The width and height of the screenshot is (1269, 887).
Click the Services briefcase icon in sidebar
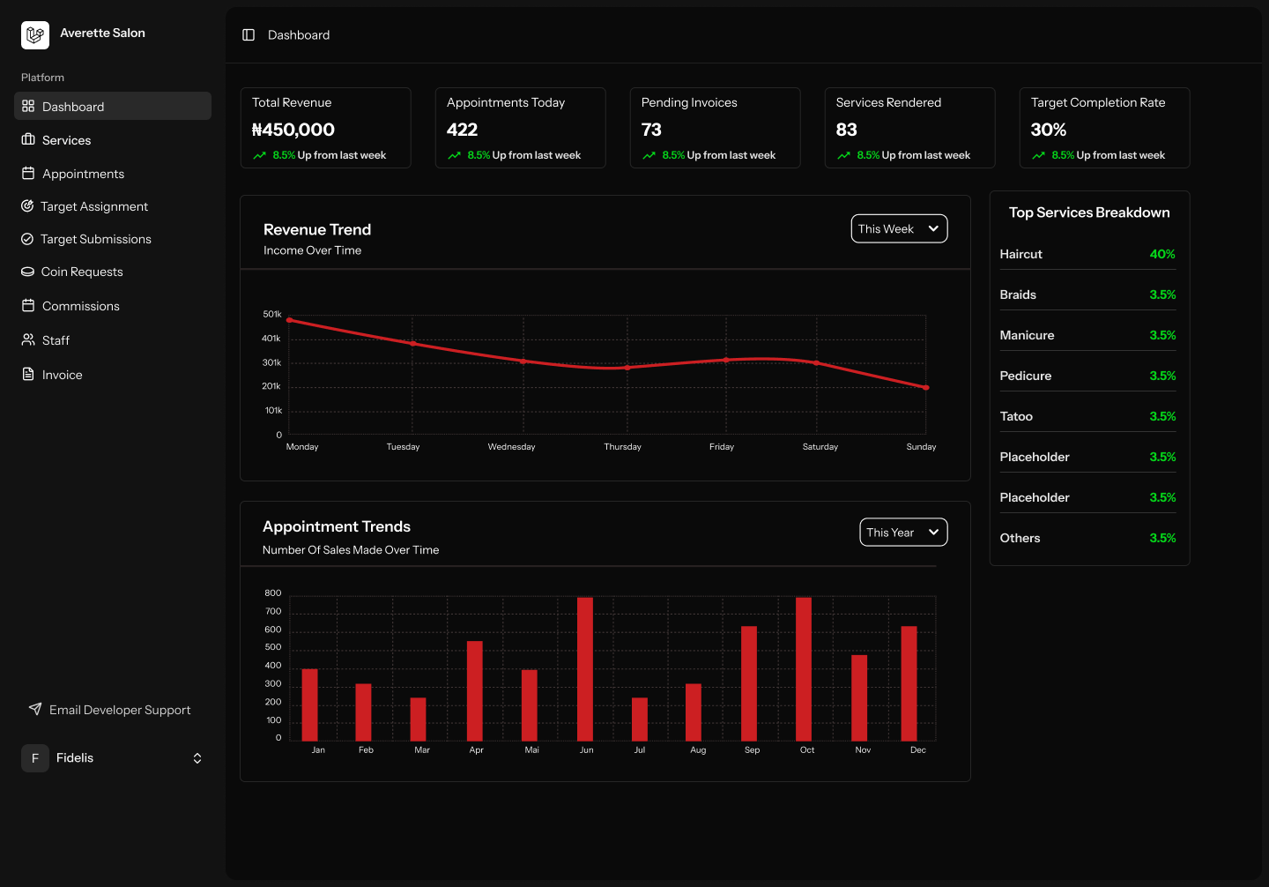tap(28, 140)
